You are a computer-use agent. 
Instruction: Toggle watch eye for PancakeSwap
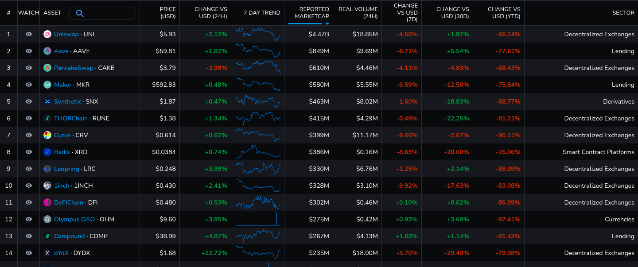(29, 68)
